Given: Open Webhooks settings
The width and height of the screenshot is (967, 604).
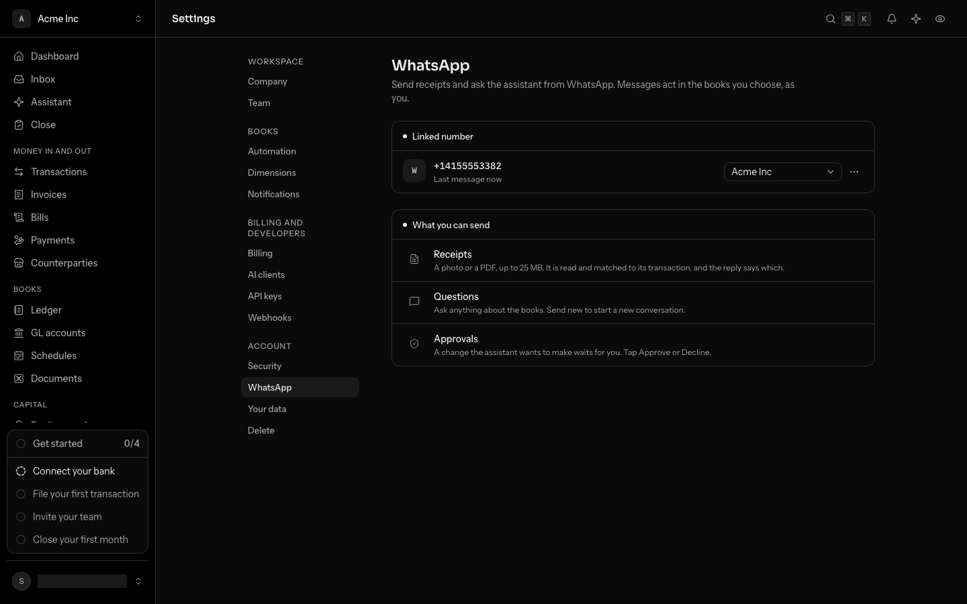Looking at the screenshot, I should coord(300,317).
